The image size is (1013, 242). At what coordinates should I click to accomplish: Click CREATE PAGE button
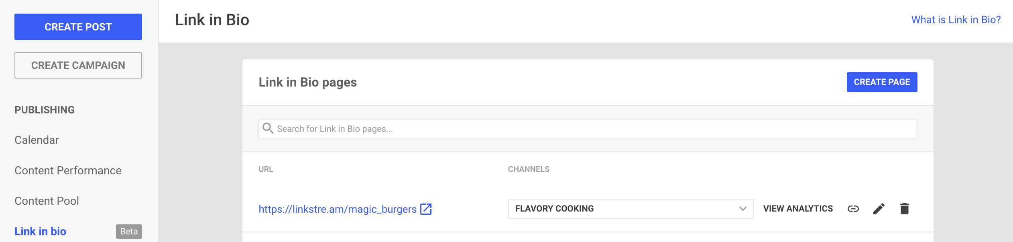pos(882,82)
